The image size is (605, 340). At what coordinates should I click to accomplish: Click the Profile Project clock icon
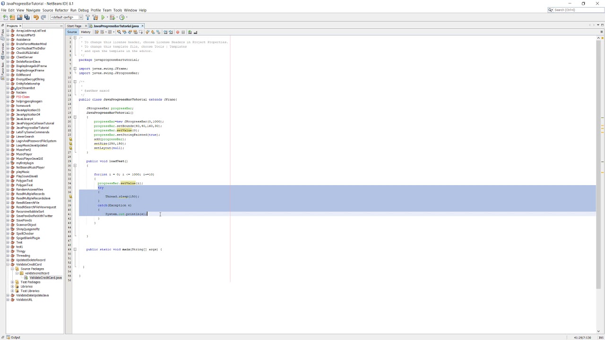121,17
